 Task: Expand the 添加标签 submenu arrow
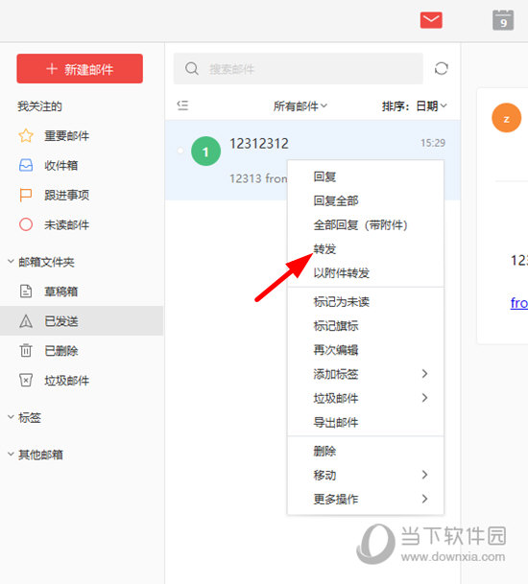424,374
